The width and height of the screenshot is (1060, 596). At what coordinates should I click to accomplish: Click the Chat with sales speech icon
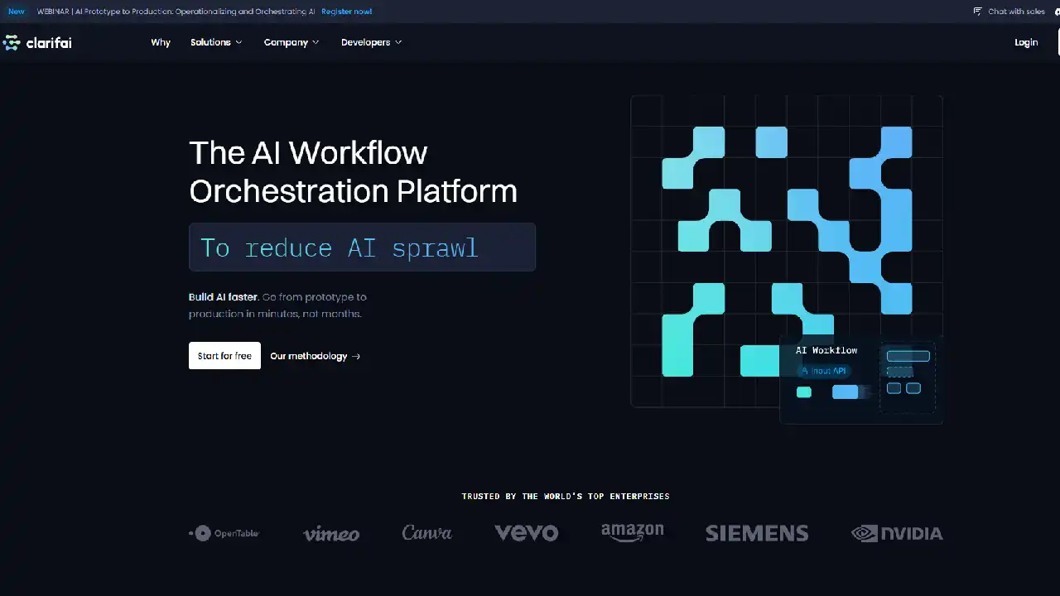(978, 12)
